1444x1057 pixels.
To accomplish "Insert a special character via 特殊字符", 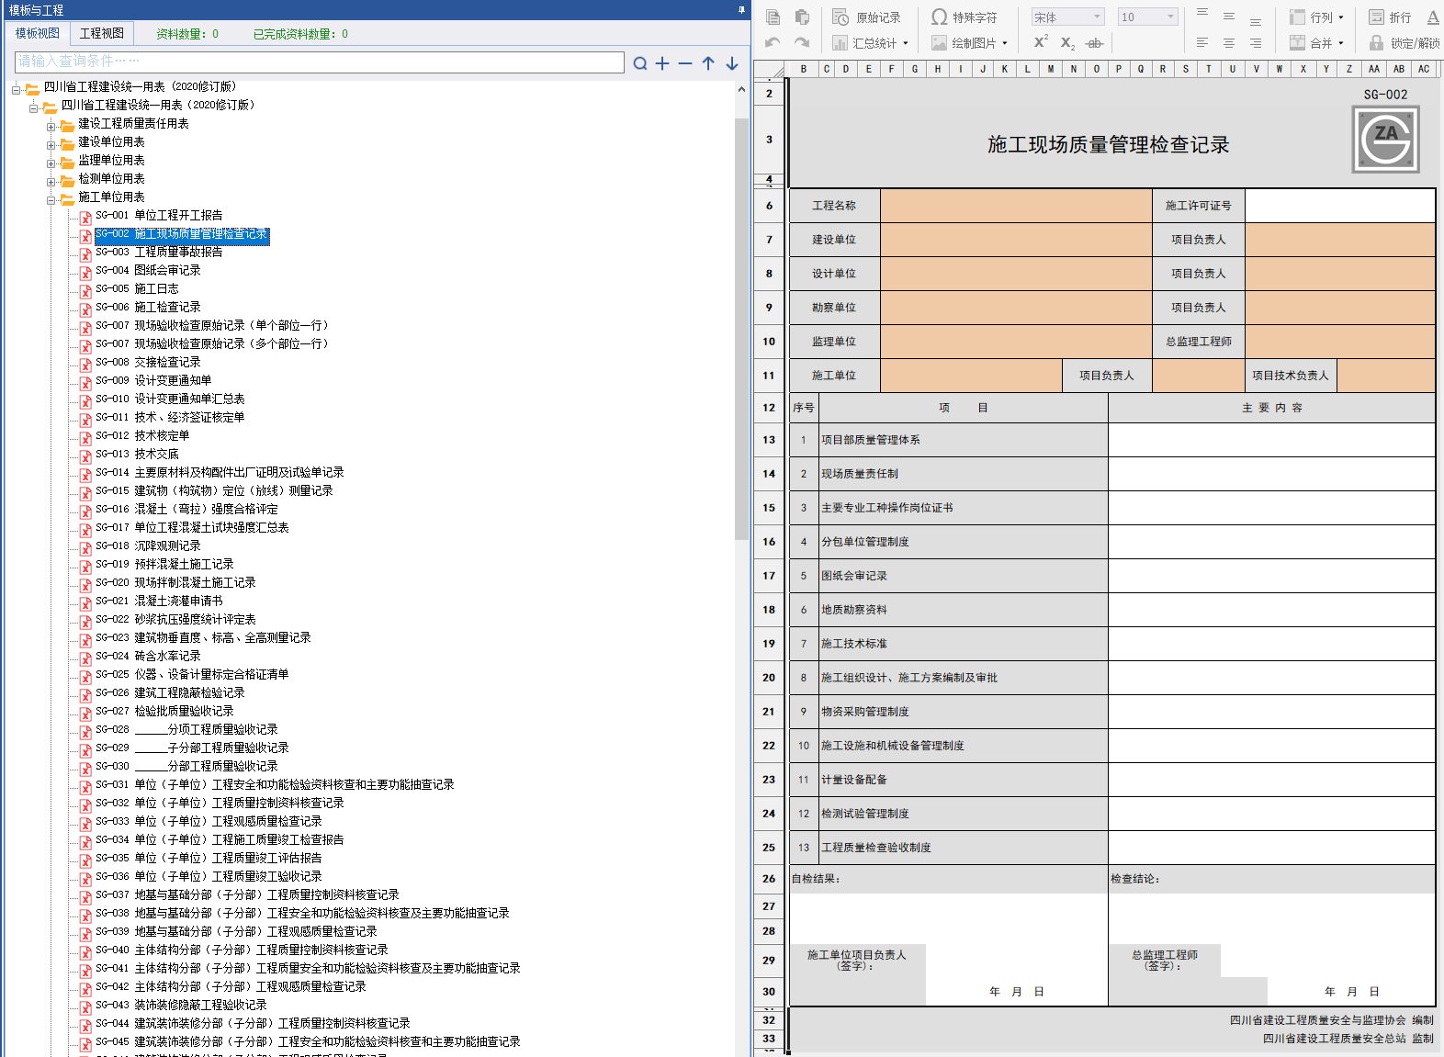I will pos(964,17).
